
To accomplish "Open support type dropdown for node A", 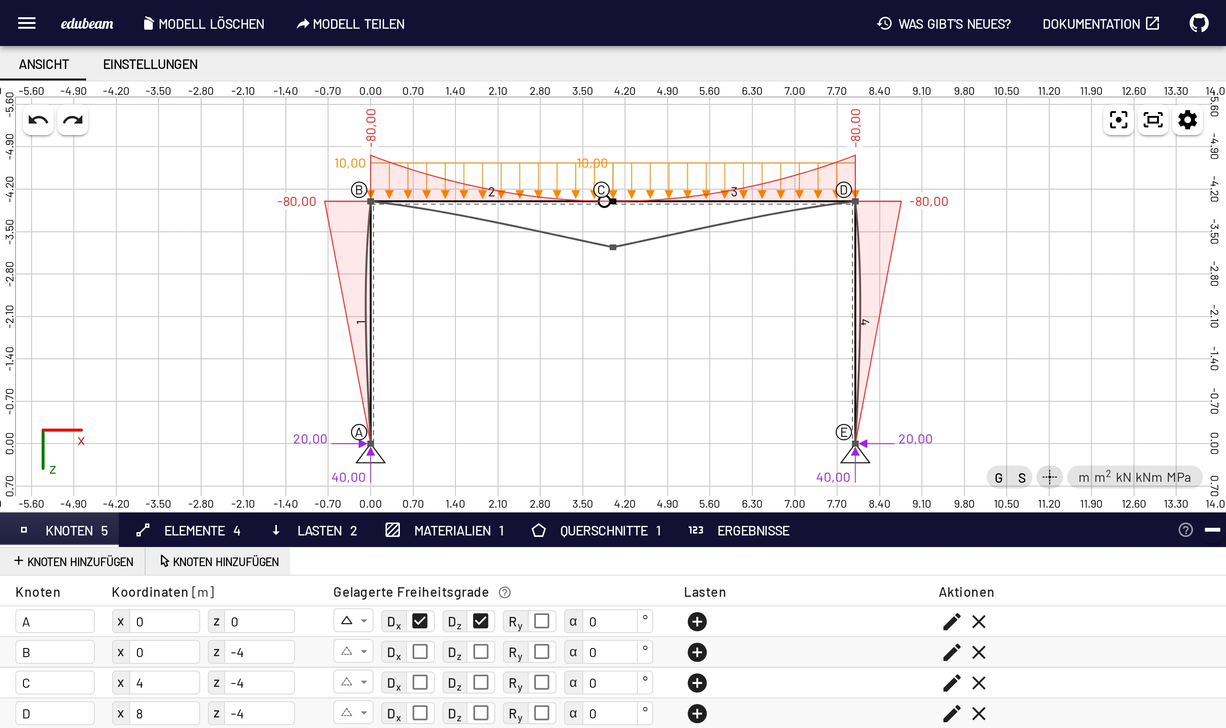I will click(x=353, y=621).
